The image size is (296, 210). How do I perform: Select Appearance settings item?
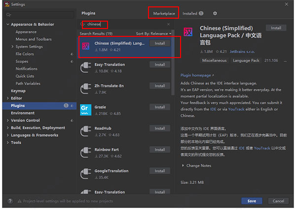coord(26,32)
